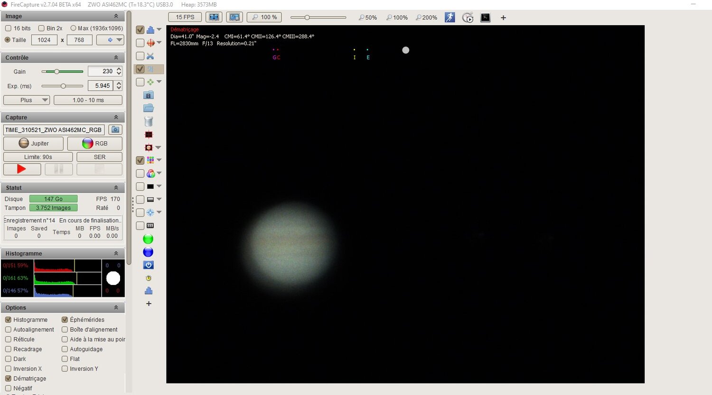Click the width field showing 1024
712x395 pixels.
(x=44, y=40)
